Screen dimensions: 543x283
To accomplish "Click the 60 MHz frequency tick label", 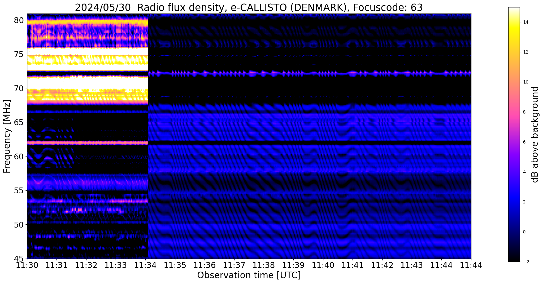I will [19, 156].
